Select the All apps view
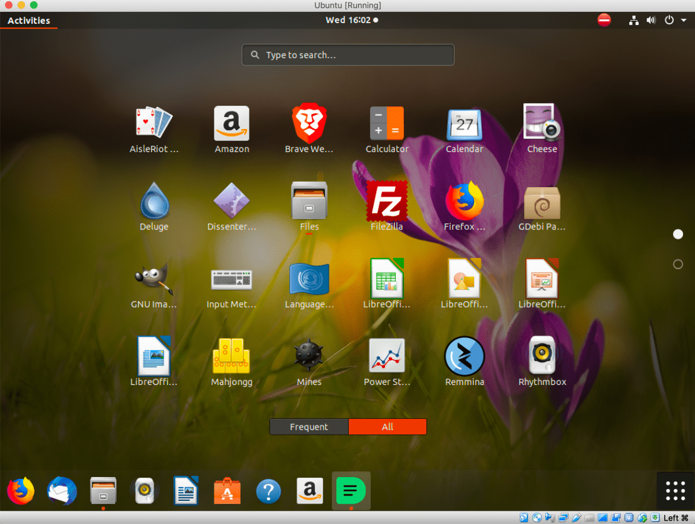The width and height of the screenshot is (695, 524). click(387, 427)
